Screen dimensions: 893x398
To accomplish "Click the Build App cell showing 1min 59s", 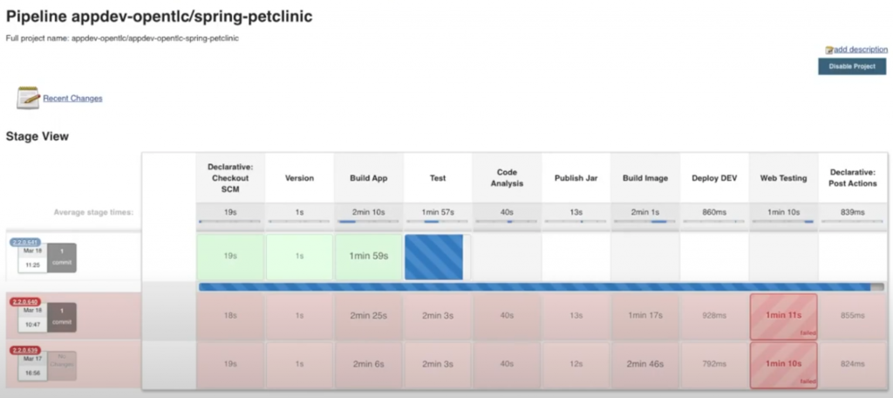I will 368,257.
